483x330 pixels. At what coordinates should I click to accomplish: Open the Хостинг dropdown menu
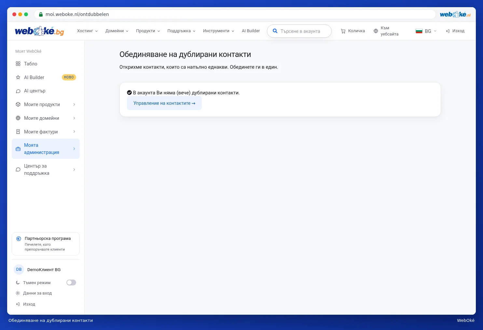(88, 31)
